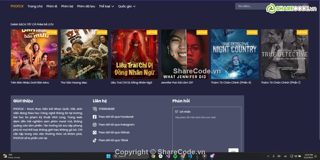The image size is (320, 160).
Task: Click the Windows taskbar Search box
Action: (x=131, y=156)
